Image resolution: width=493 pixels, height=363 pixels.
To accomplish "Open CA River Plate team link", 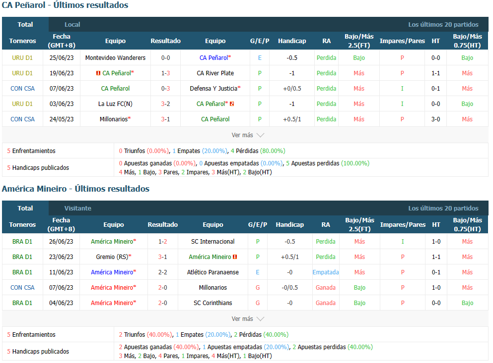I will [x=215, y=73].
